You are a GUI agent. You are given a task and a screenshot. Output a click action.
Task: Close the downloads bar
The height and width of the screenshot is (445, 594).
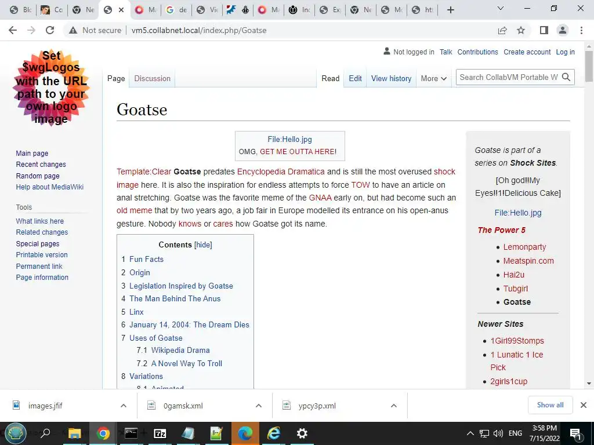tap(584, 405)
